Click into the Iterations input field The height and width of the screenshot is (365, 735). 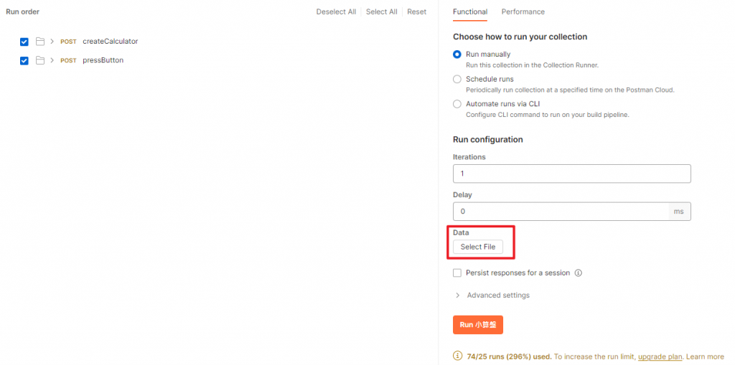click(x=571, y=174)
